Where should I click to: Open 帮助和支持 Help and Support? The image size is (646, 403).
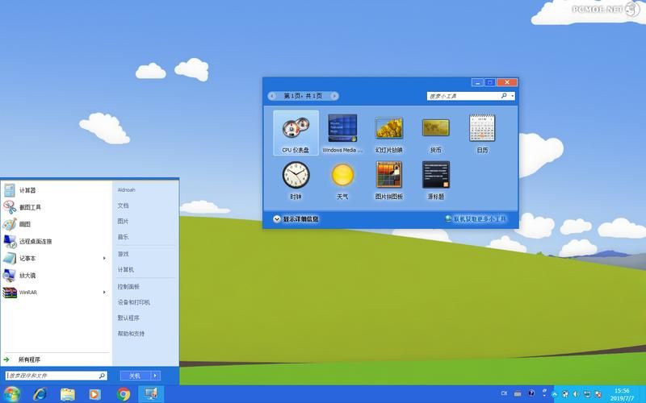[131, 334]
